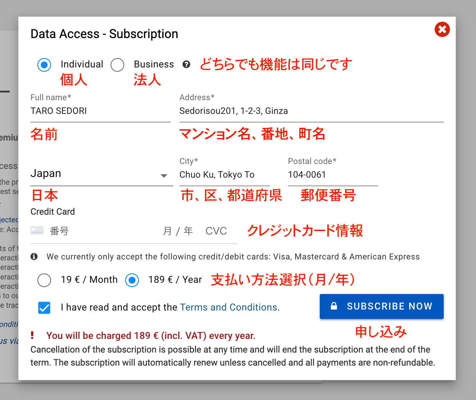Click the credit card icon
This screenshot has height=400, width=476.
pos(37,230)
